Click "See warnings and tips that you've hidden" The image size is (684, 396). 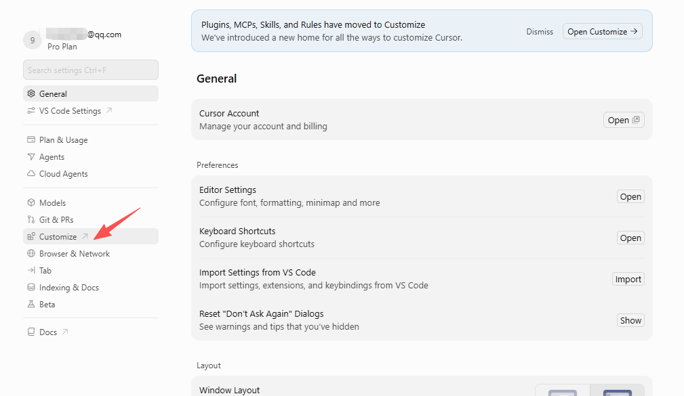point(279,327)
